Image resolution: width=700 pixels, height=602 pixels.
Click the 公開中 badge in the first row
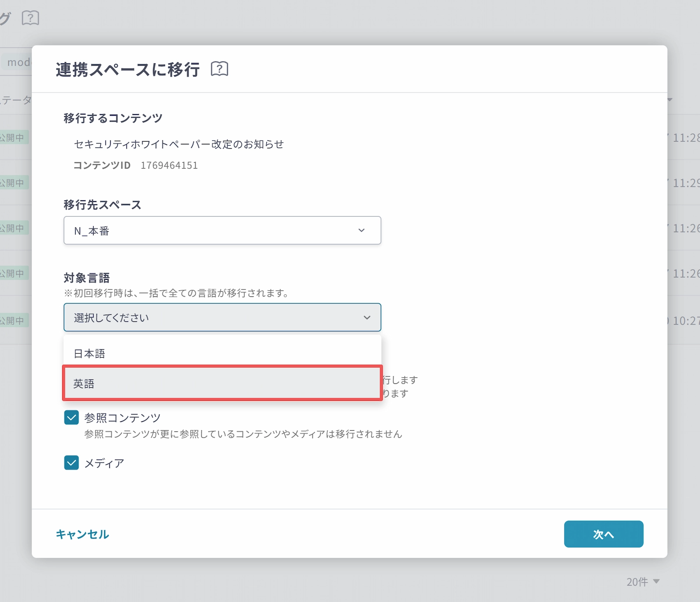coord(13,138)
